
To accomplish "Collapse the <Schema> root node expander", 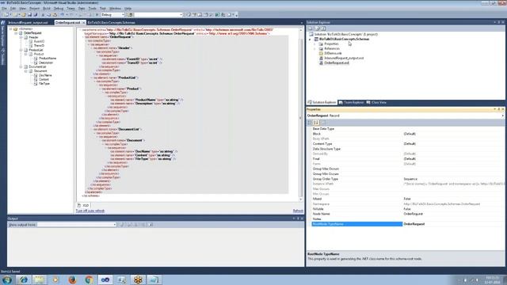I will 10,28.
